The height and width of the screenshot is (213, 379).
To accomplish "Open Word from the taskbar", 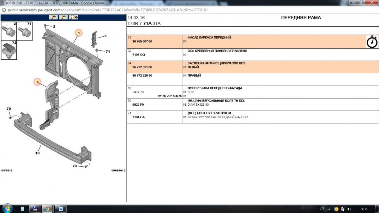I will [x=61, y=209].
